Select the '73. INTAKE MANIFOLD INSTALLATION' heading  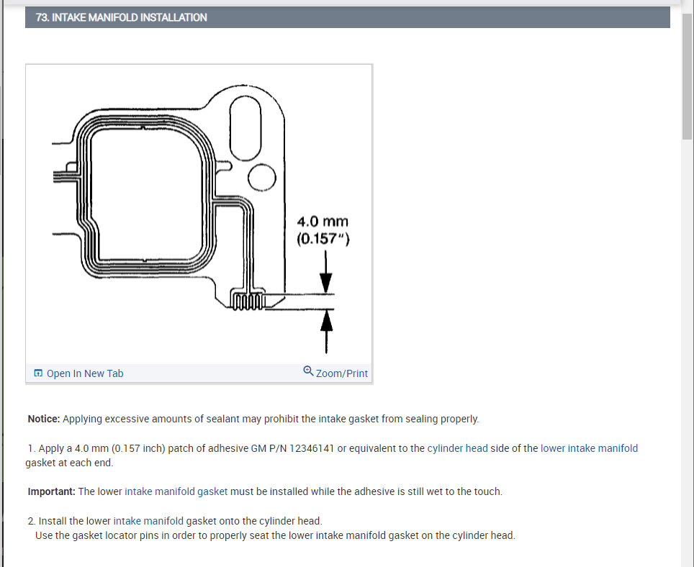(x=121, y=18)
